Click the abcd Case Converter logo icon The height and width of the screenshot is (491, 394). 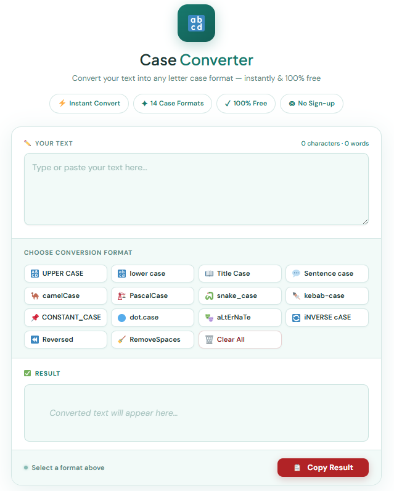click(x=196, y=23)
